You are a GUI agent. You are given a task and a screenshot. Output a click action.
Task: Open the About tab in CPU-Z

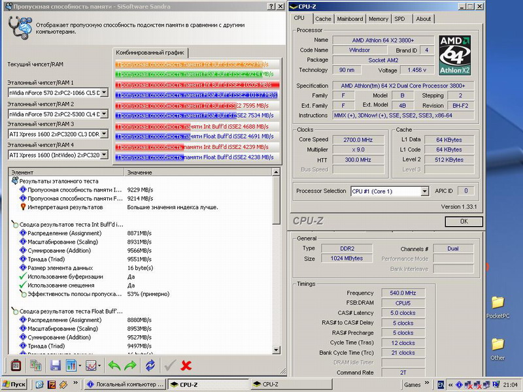pos(423,19)
